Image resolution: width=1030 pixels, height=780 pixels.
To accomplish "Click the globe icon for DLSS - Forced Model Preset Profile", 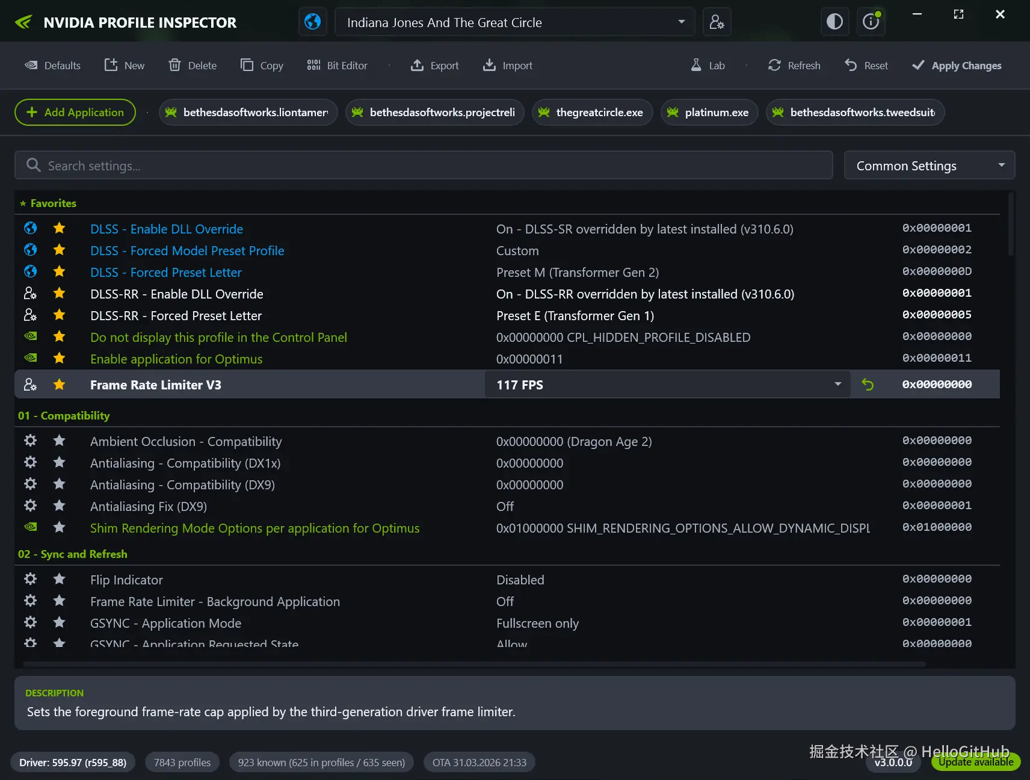I will [30, 250].
